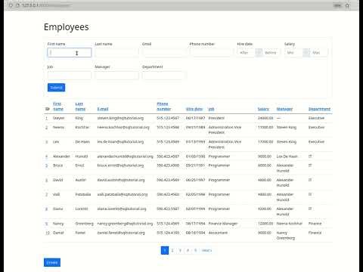363x272 pixels.
Task: Click last name cell 'Pataballa'
Action: pos(83,194)
